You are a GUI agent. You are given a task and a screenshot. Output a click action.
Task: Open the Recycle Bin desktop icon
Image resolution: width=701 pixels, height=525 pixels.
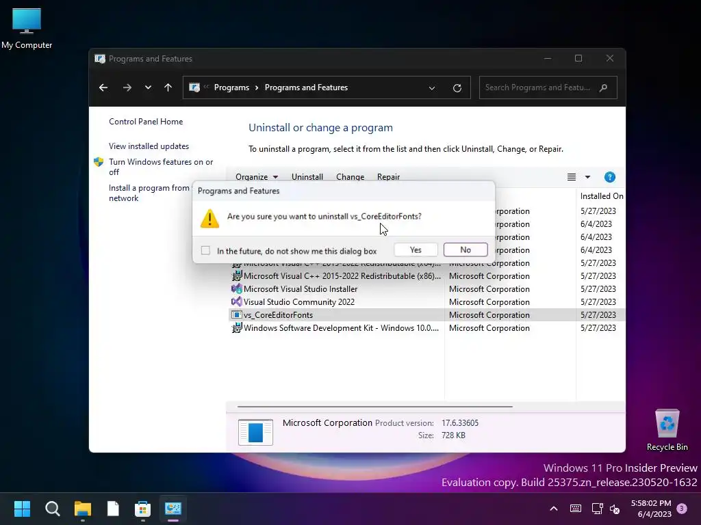[x=667, y=430]
